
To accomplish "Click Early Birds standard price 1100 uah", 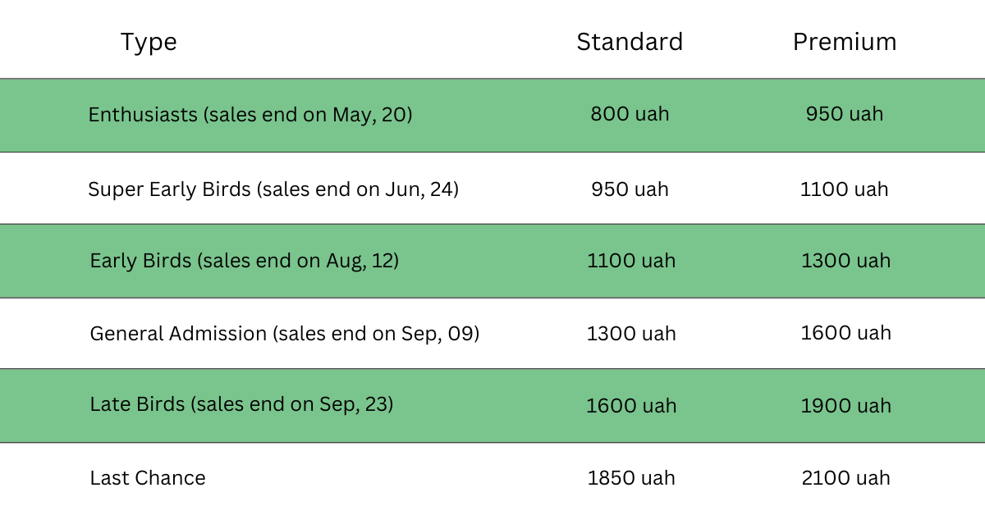I will coord(631,261).
